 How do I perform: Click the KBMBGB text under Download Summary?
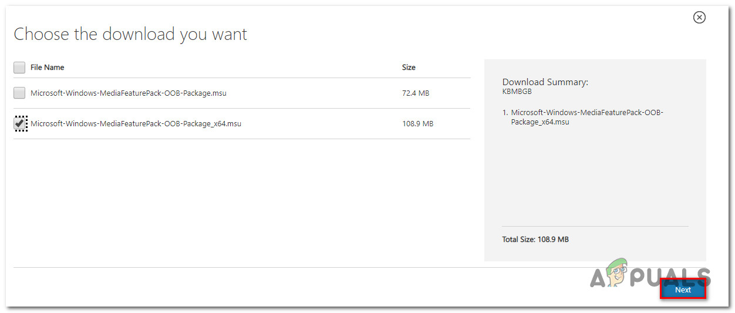pos(517,92)
